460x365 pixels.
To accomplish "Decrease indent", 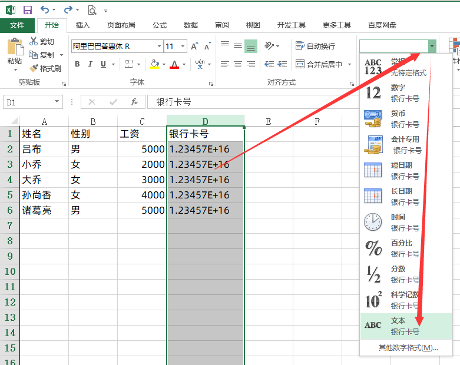I will tap(269, 64).
